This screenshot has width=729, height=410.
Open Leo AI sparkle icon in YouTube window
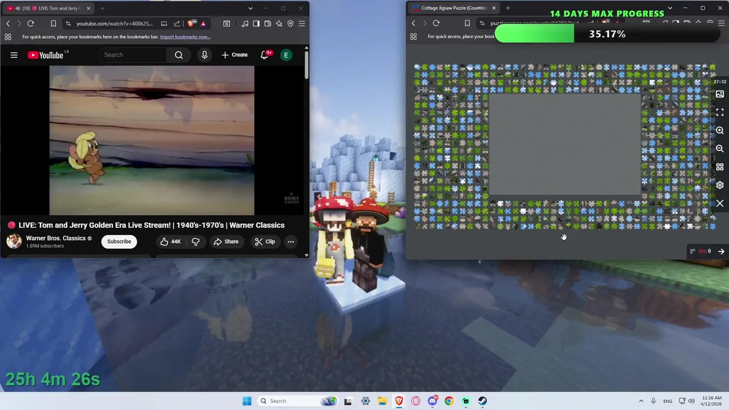(x=279, y=23)
